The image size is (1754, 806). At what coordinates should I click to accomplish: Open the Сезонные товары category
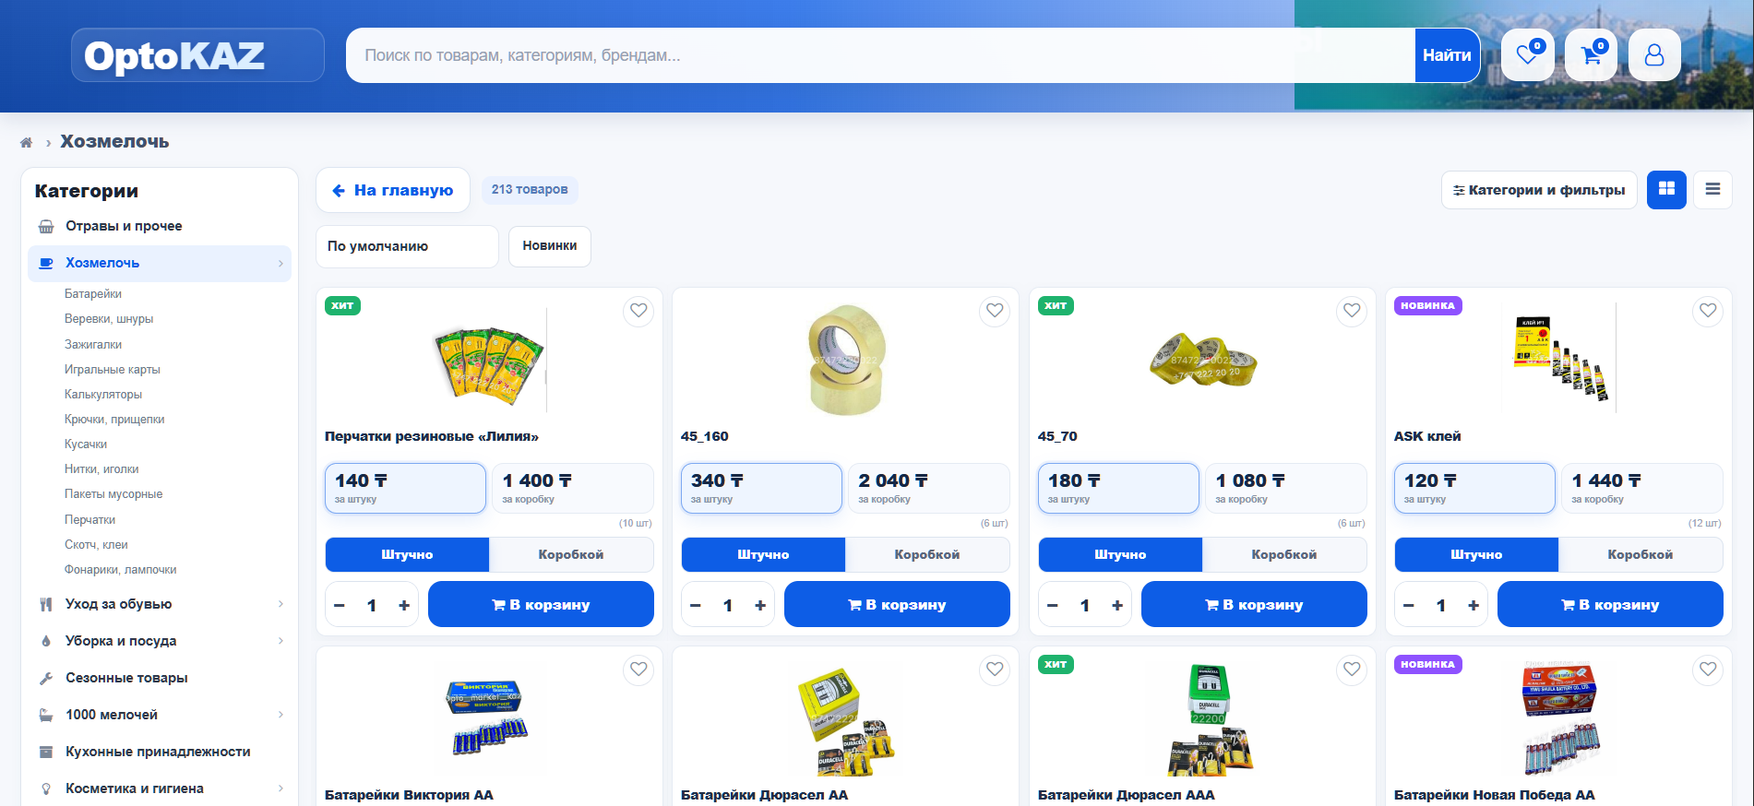[160, 678]
